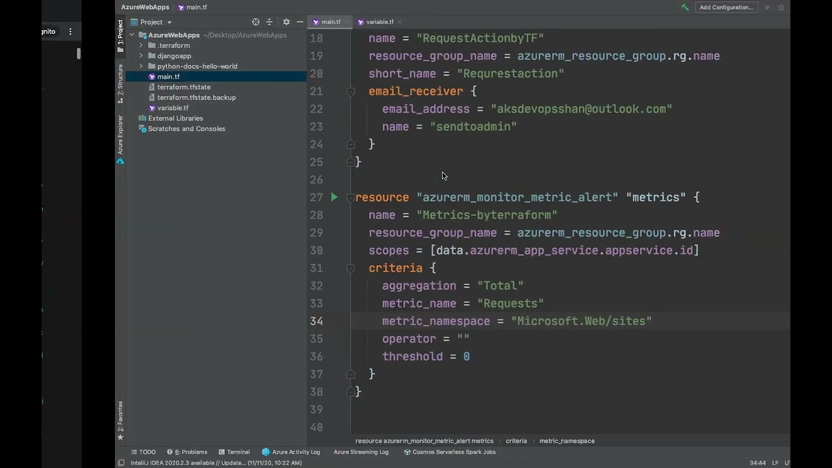
Task: Click the locate/select opened file target icon
Action: [255, 22]
